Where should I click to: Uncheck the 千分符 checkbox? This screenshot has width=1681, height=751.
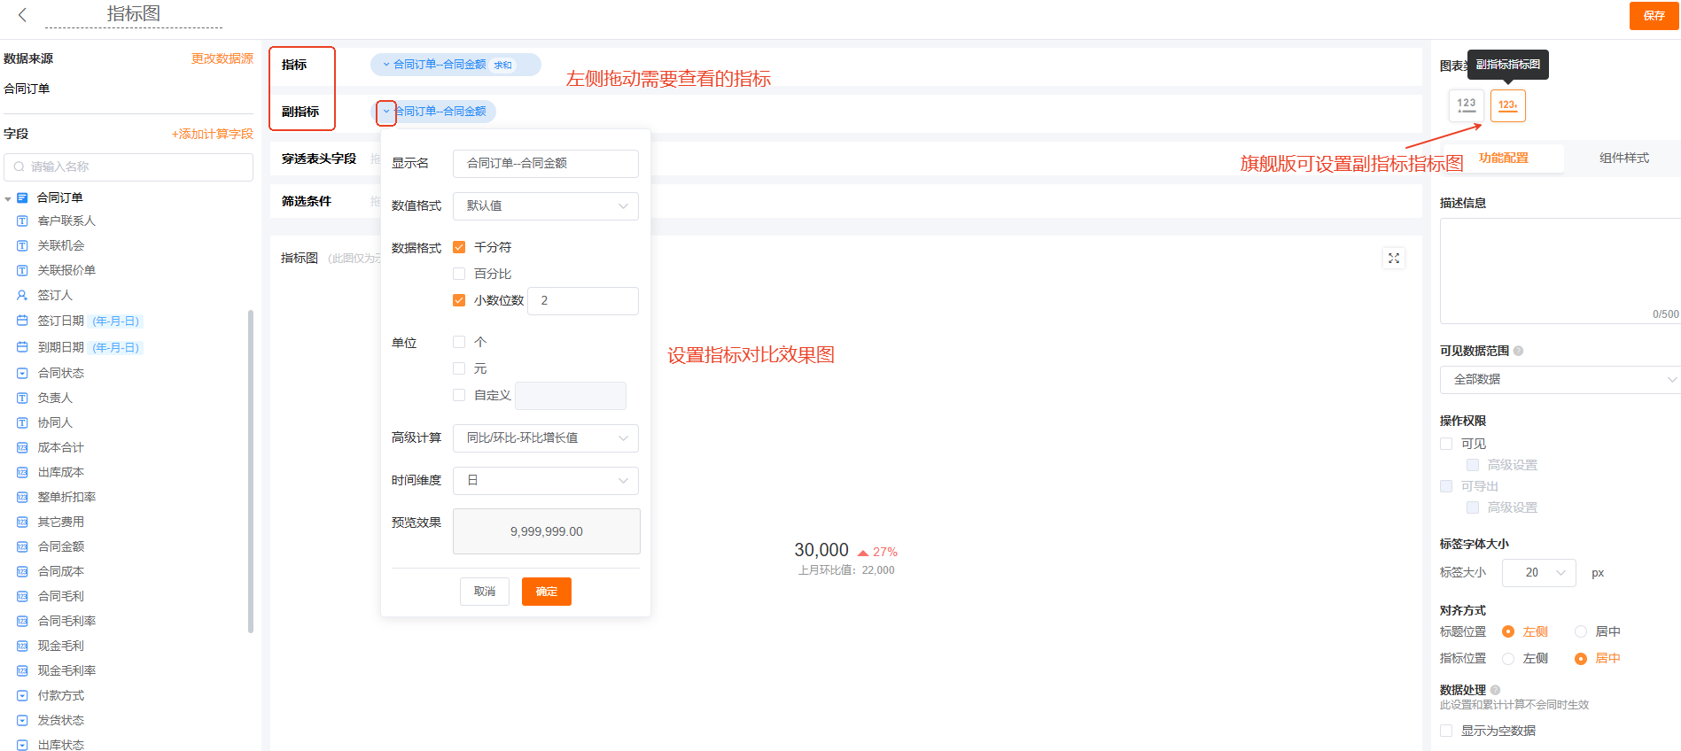click(x=459, y=247)
